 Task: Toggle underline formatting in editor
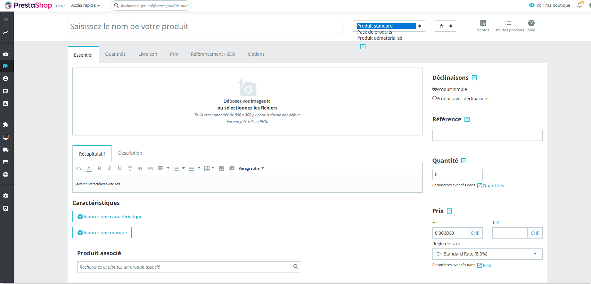pyautogui.click(x=120, y=168)
